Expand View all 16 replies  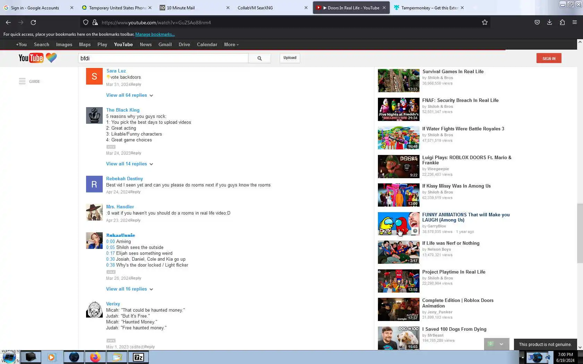tap(129, 289)
